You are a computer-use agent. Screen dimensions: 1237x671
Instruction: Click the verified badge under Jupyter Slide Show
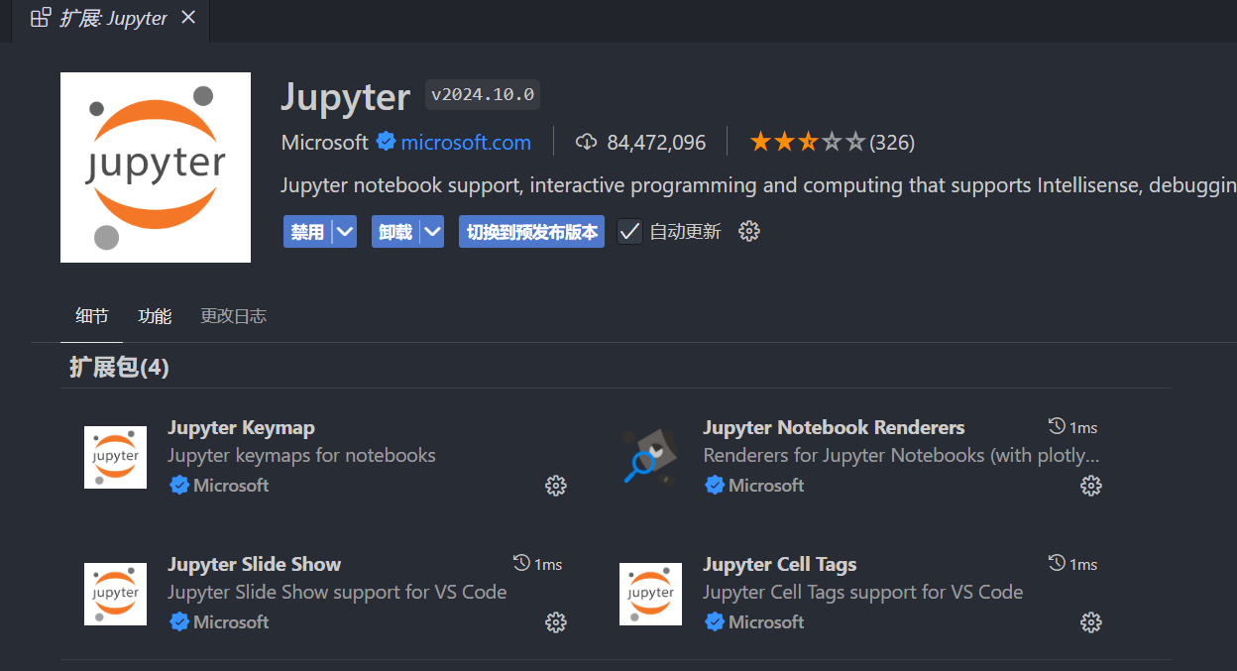[179, 621]
